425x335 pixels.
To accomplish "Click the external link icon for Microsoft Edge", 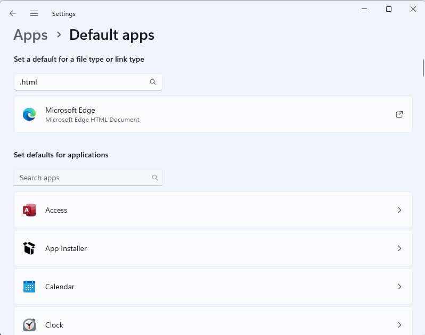I will tap(399, 114).
